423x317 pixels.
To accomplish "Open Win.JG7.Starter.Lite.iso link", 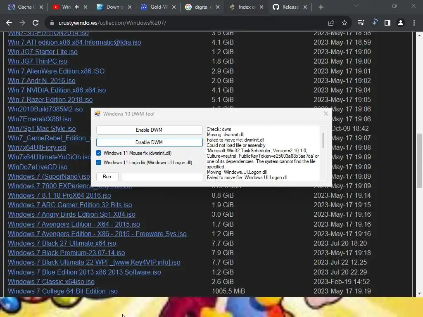I will click(x=43, y=52).
